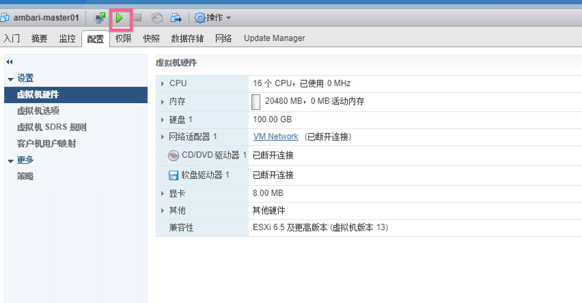Click the CD/DVD drive 1 icon
Screen dimensions: 582x303
173,155
